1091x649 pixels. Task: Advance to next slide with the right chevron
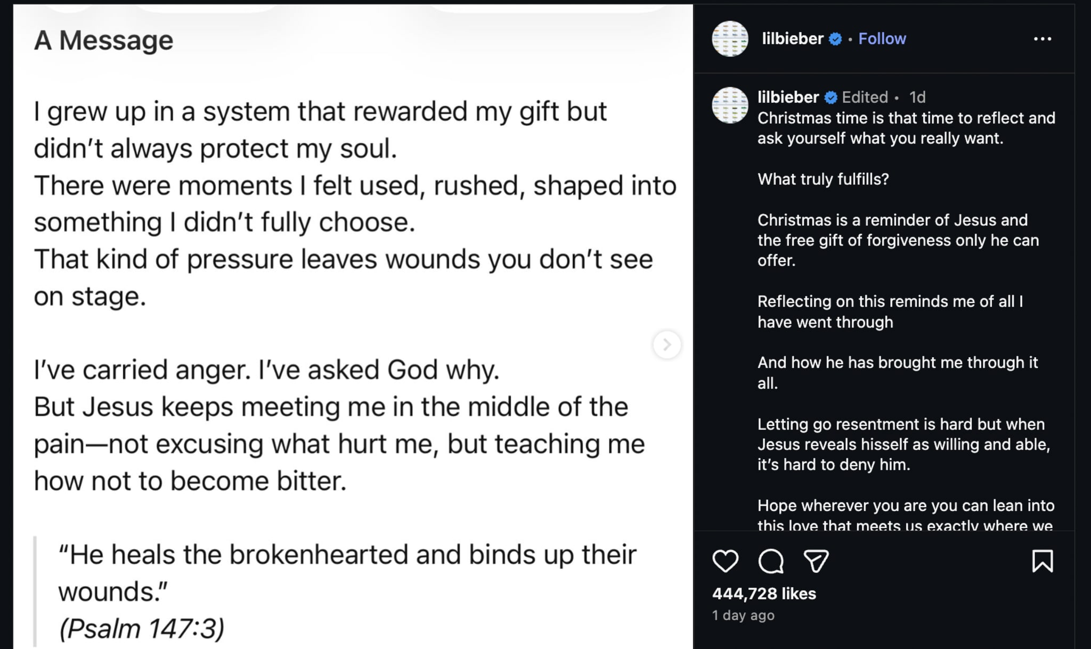coord(666,344)
